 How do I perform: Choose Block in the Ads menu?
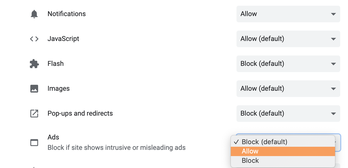pos(283,161)
